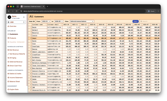Open the Walmart customer link
The height and width of the screenshot is (101, 167).
click(35, 30)
